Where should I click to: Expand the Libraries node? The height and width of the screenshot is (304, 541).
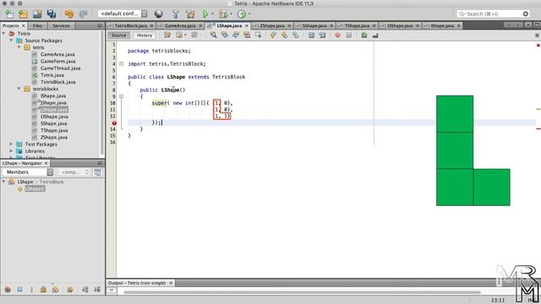pos(11,151)
